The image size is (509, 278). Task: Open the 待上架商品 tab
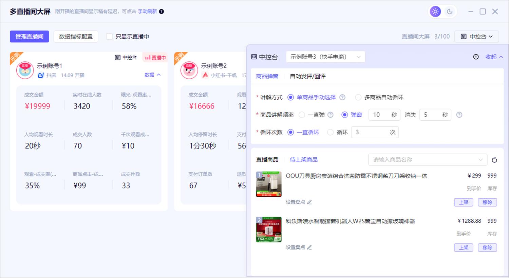coord(304,160)
